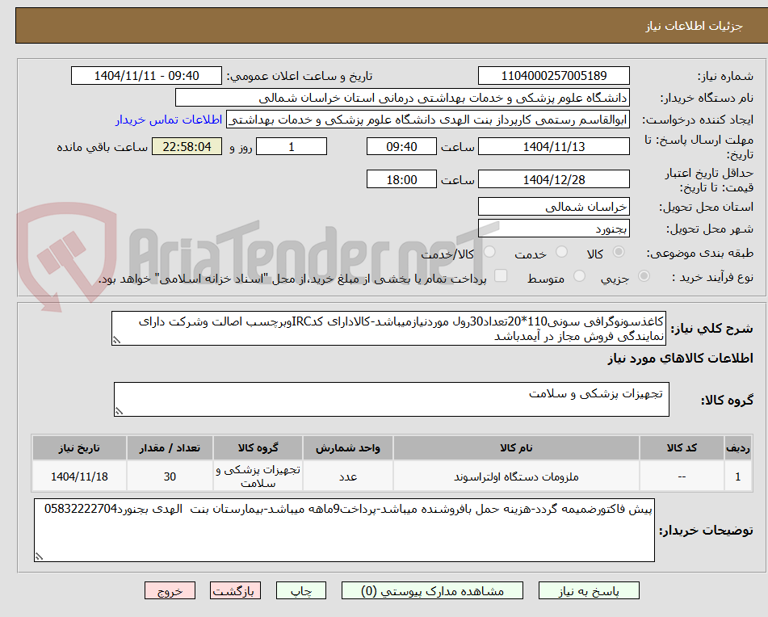
Task: Click the delivery city field بجنورد
Action: pos(554,229)
